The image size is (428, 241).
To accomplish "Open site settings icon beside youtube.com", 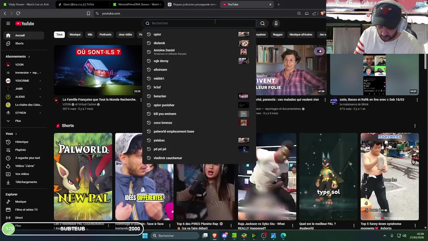I will [97, 13].
